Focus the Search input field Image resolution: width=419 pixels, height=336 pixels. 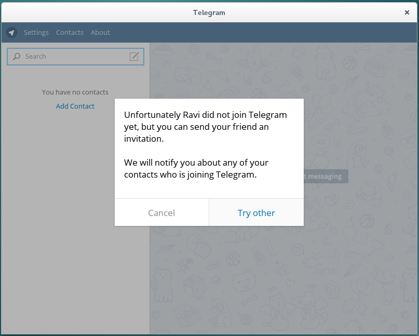73,57
